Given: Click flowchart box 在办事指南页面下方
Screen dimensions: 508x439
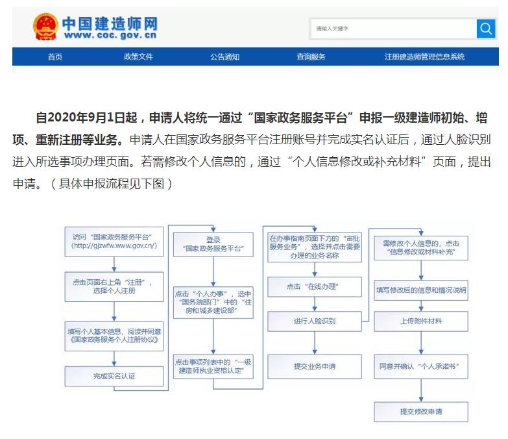Looking at the screenshot, I should pos(315,247).
